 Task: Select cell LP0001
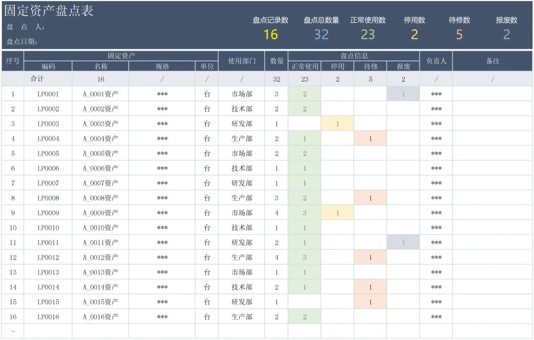[x=48, y=94]
